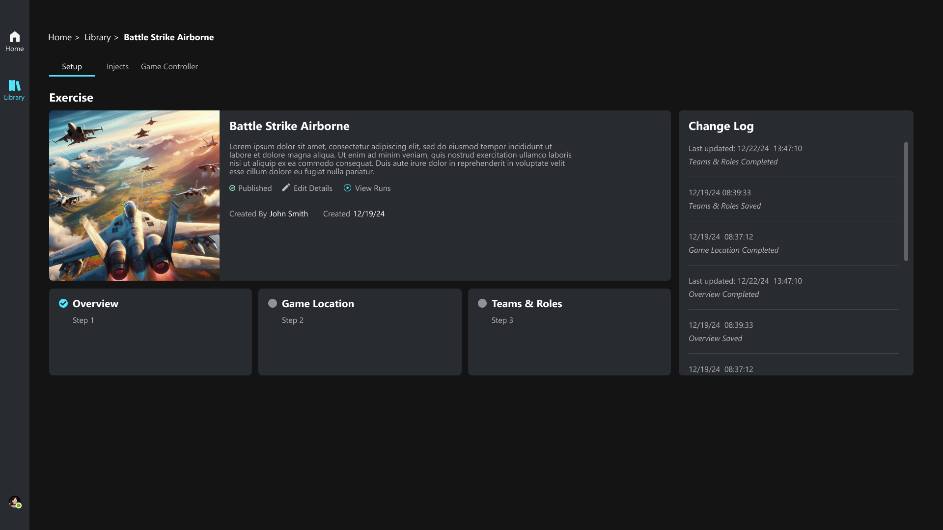The height and width of the screenshot is (530, 943).
Task: Open the Overview Step 1 card
Action: (150, 339)
